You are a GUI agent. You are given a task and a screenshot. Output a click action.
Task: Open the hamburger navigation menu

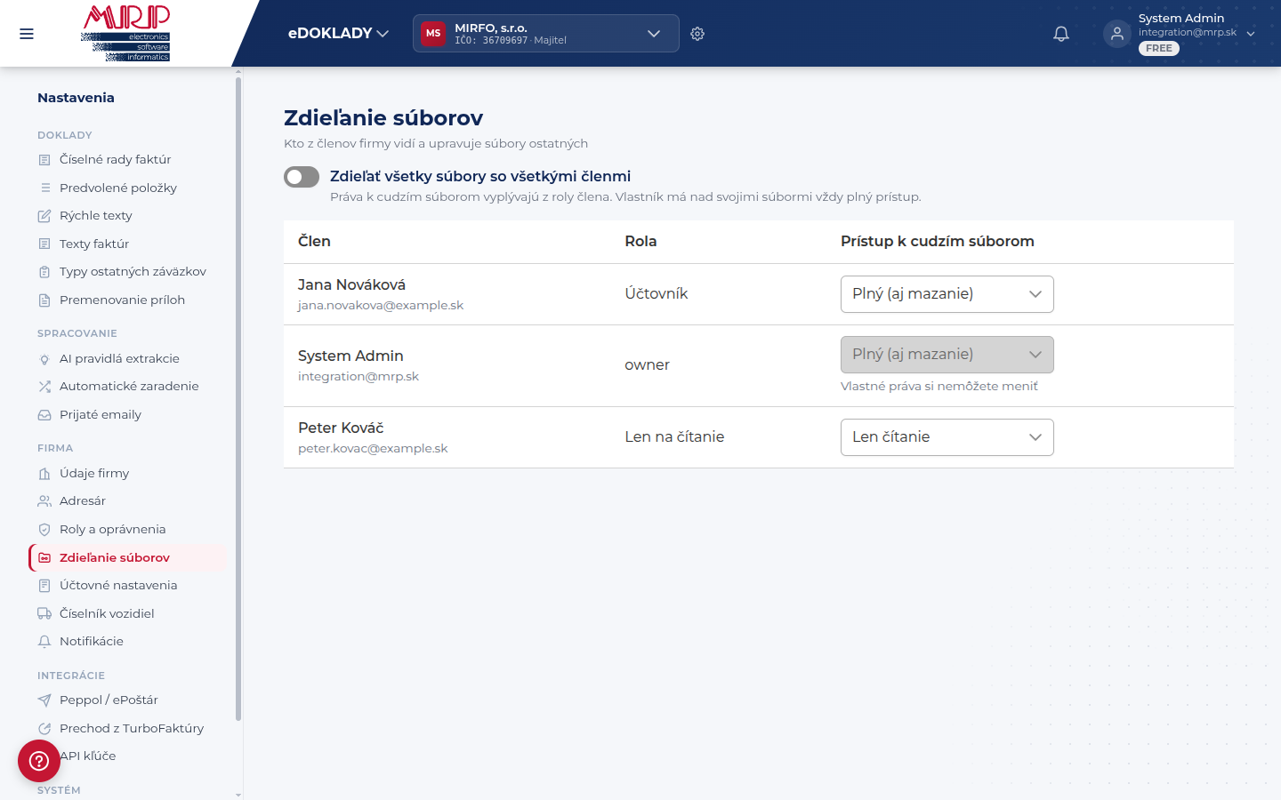pos(27,34)
